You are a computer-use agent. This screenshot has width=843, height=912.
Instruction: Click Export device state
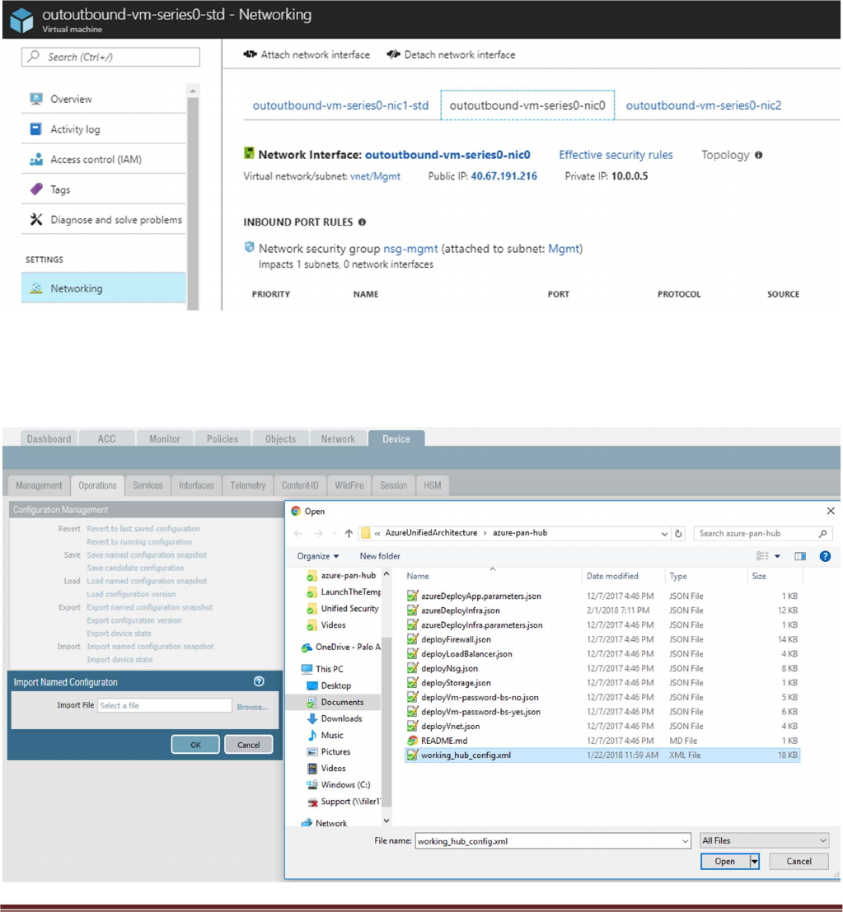[x=119, y=634]
